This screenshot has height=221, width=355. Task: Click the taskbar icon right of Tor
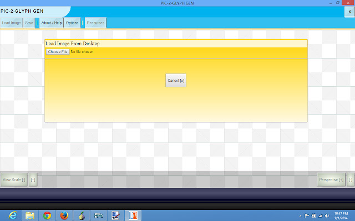point(99,215)
